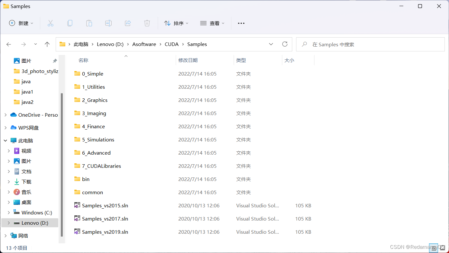Click the 网络 network icon
Viewport: 449px width, 253px height.
(14, 236)
